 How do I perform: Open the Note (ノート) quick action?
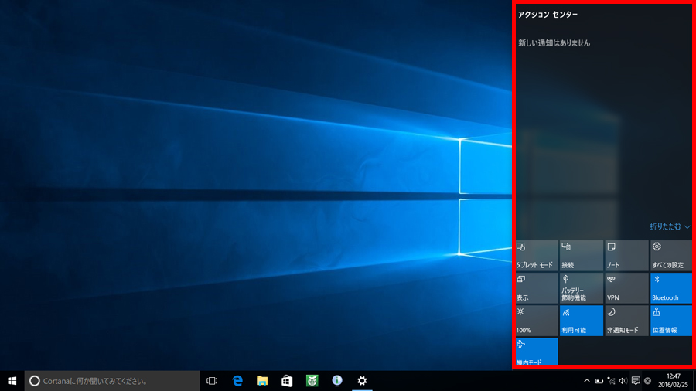[626, 256]
